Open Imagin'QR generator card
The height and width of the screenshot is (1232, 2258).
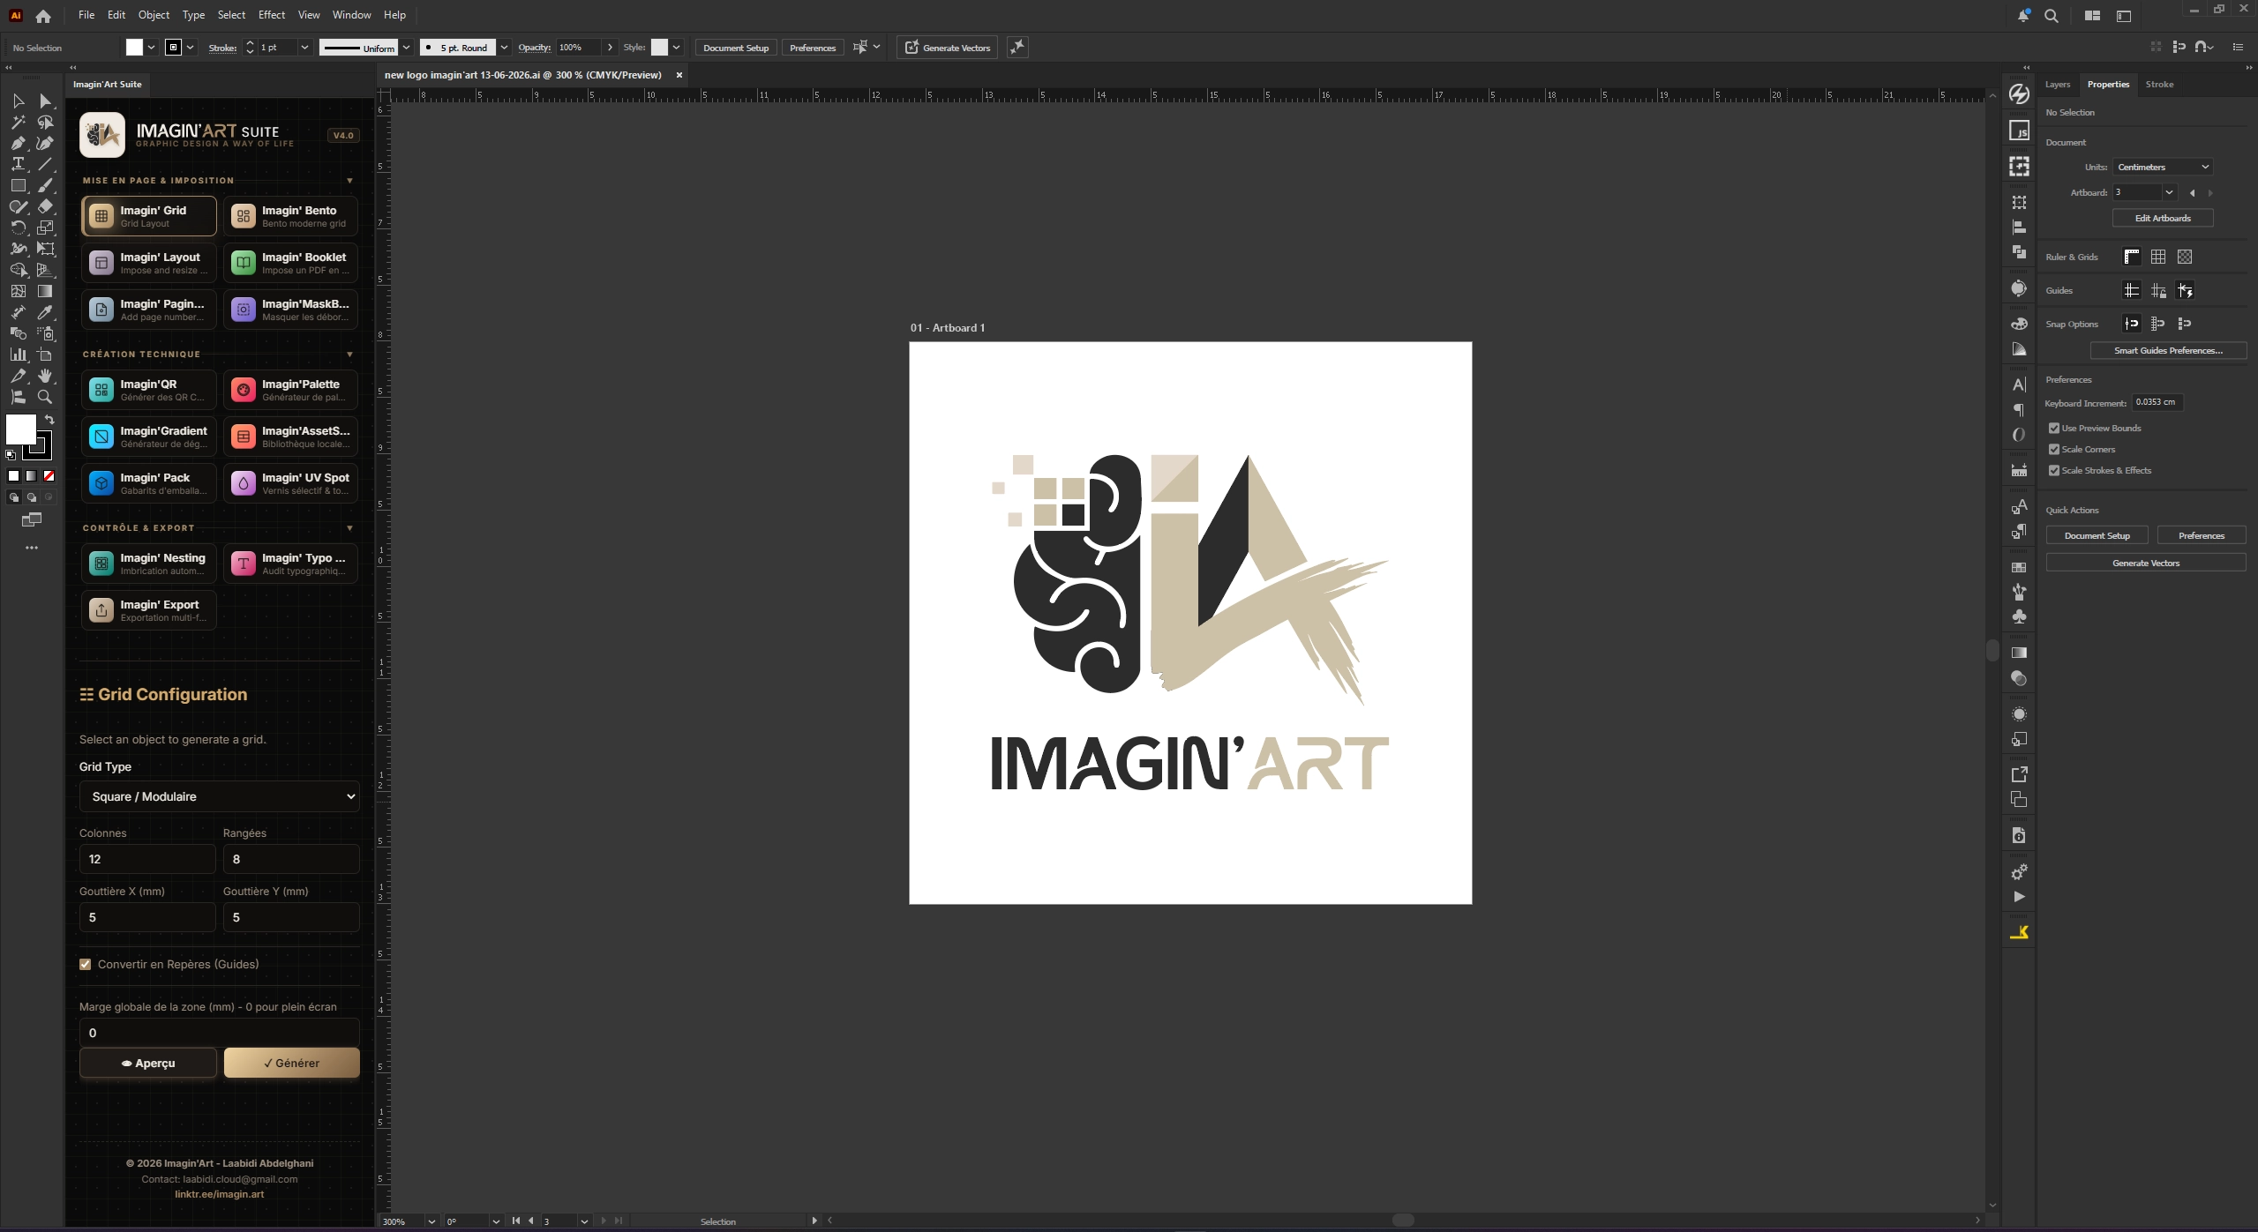click(148, 390)
